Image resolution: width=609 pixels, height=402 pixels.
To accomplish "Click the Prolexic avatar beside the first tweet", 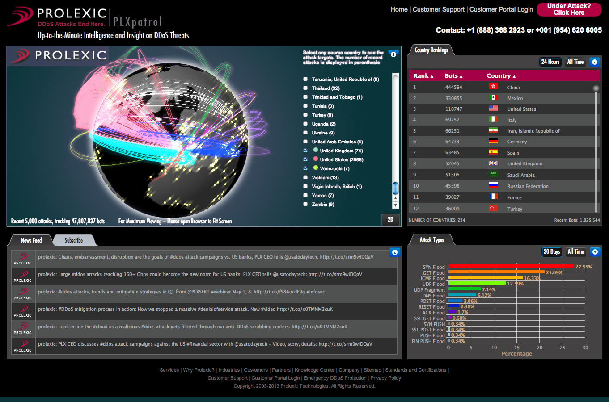I will click(x=22, y=259).
